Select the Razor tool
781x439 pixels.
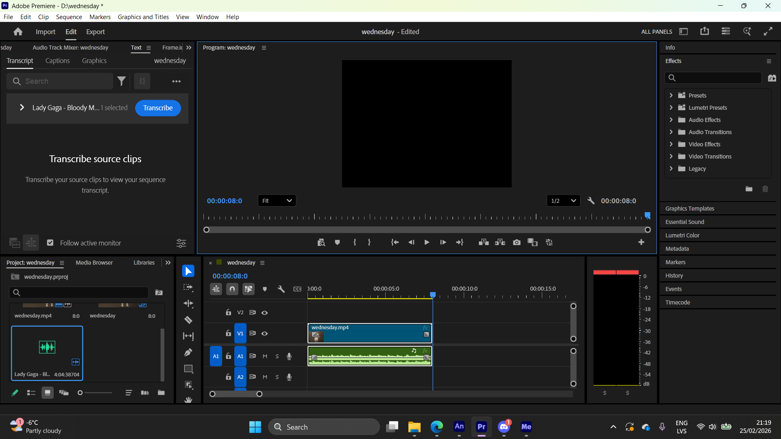(x=188, y=320)
